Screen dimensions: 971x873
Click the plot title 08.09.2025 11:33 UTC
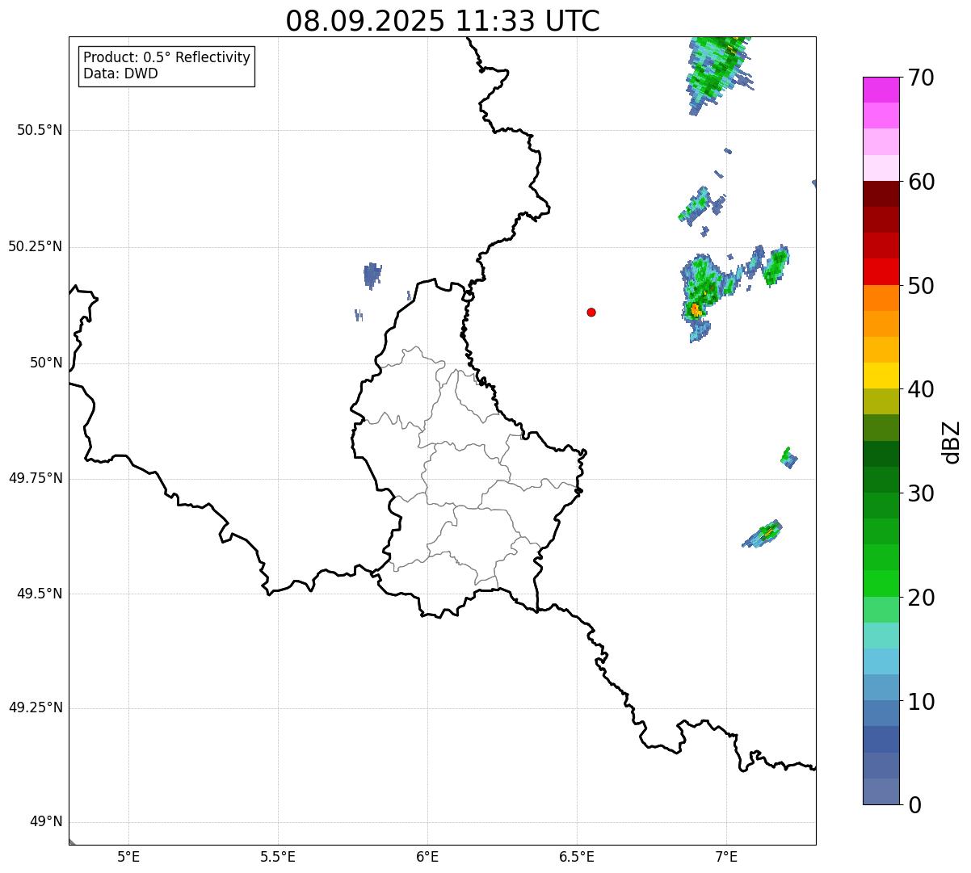[443, 21]
